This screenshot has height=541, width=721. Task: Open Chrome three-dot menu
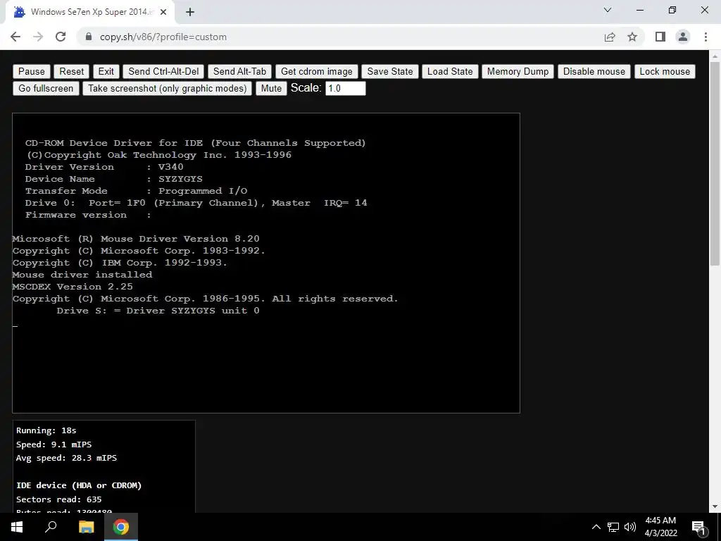[706, 37]
